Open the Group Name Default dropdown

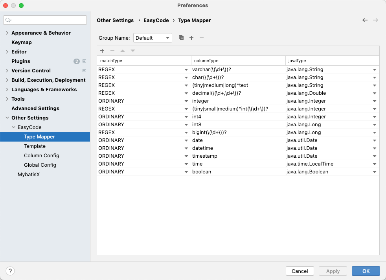(x=153, y=38)
